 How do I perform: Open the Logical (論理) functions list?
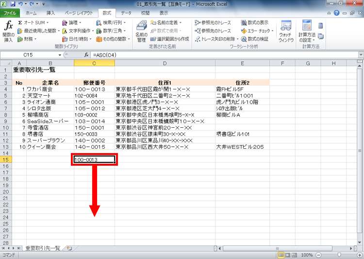[72, 22]
